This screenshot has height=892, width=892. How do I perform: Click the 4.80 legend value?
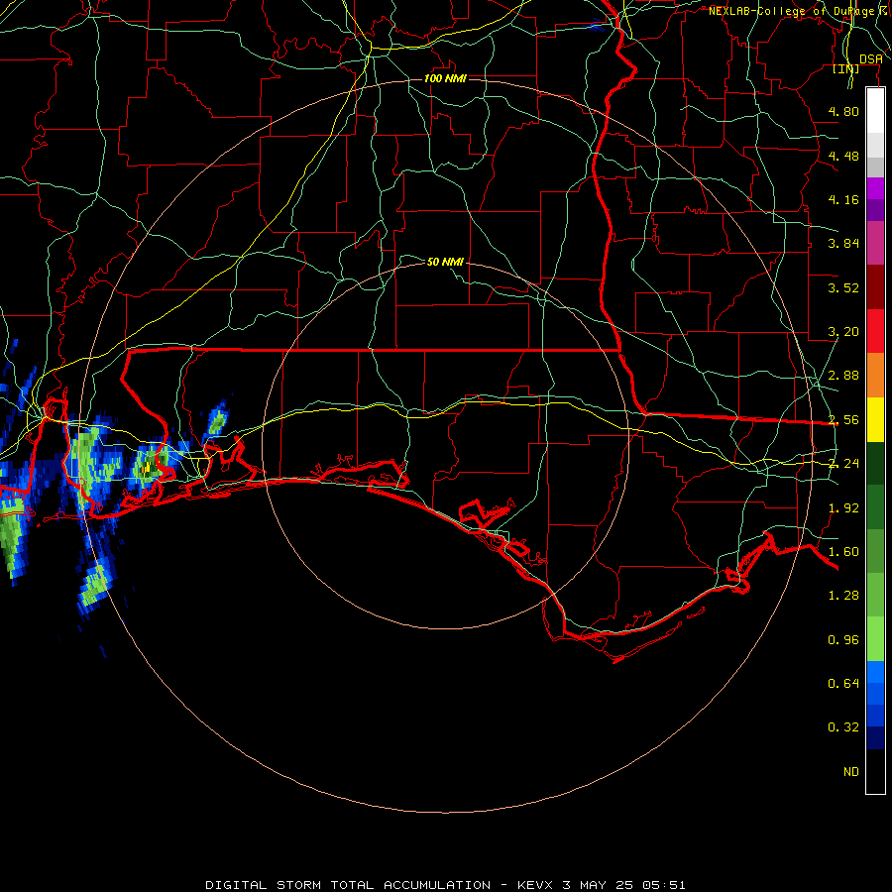(x=843, y=111)
